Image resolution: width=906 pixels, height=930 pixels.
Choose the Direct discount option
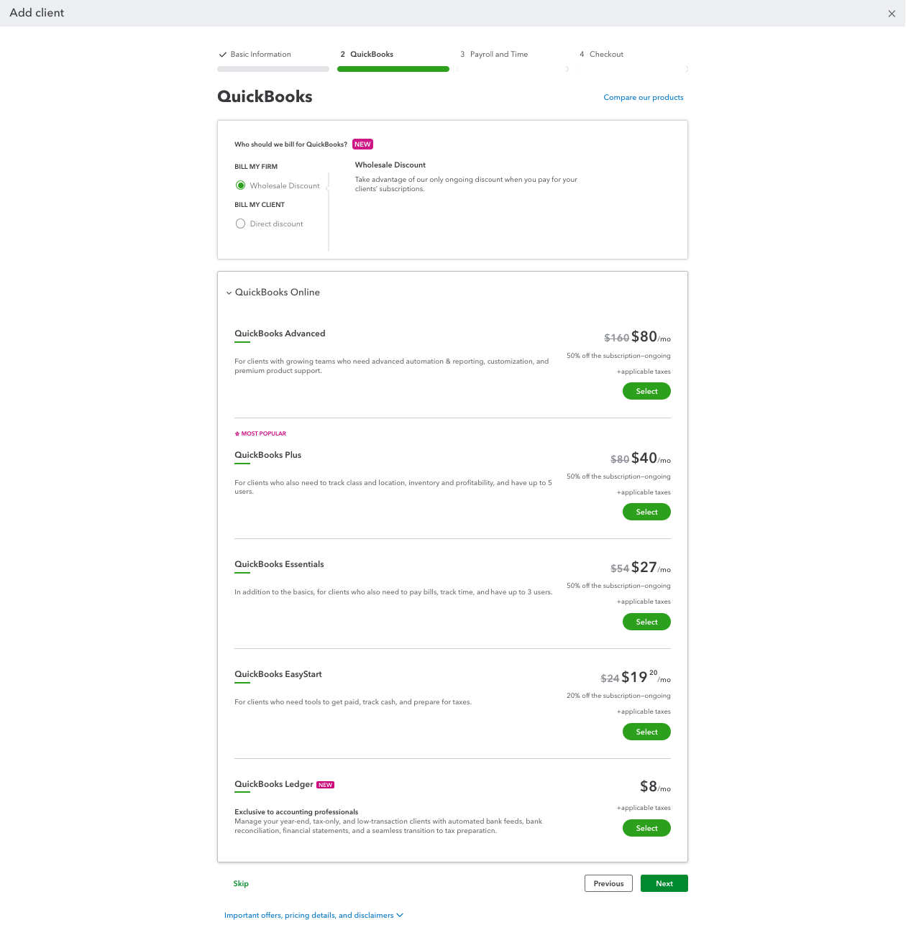point(240,224)
